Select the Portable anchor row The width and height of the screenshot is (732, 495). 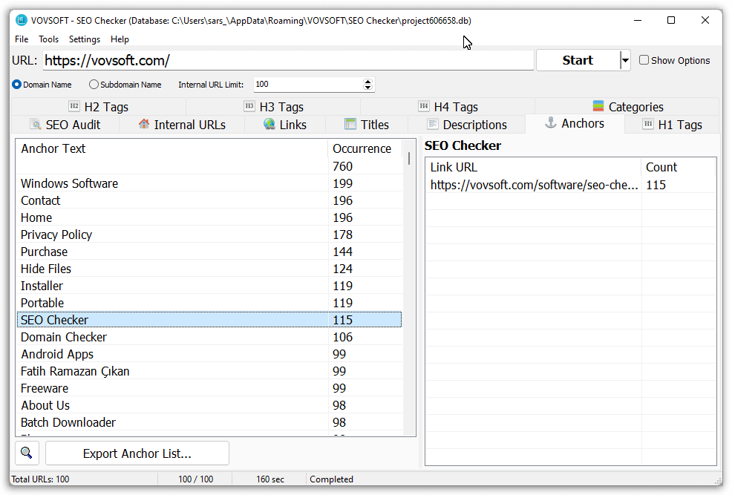tap(209, 303)
